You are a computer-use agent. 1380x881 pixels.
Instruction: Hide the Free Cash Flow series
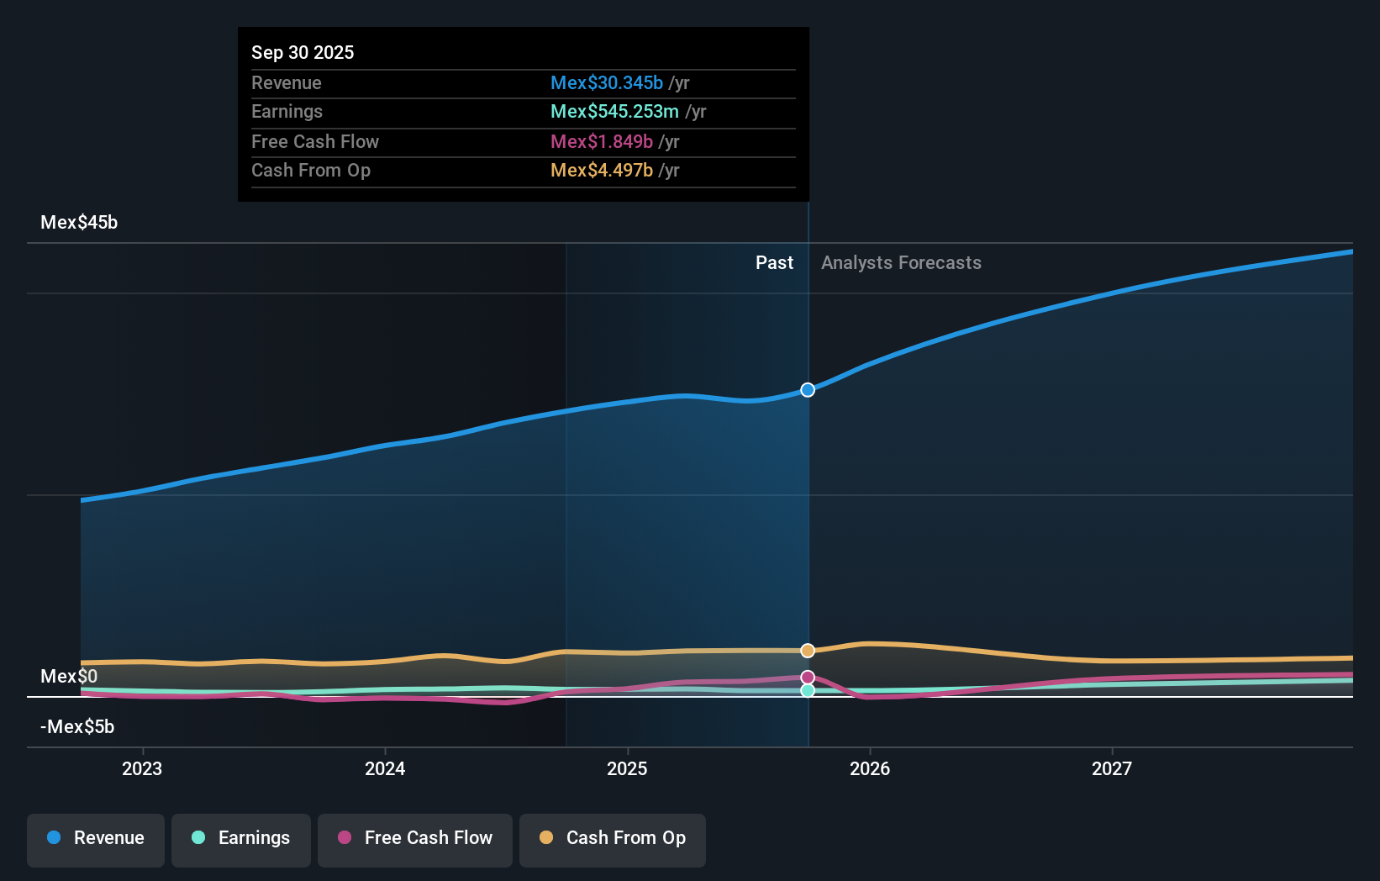coord(415,838)
